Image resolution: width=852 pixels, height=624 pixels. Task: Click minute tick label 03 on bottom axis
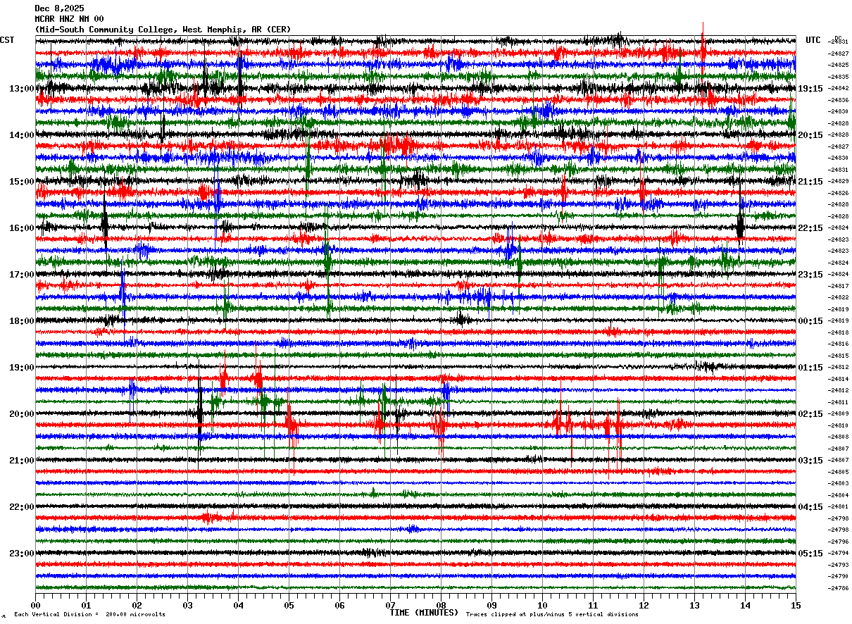click(x=187, y=604)
